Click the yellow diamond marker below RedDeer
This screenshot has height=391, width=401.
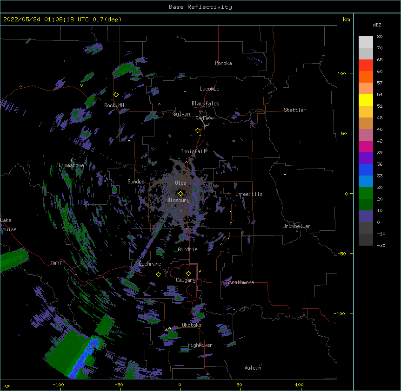(x=198, y=130)
